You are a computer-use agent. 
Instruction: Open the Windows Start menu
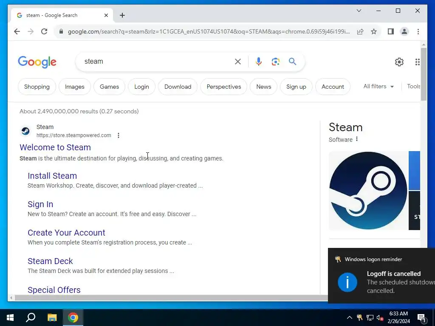click(10, 318)
